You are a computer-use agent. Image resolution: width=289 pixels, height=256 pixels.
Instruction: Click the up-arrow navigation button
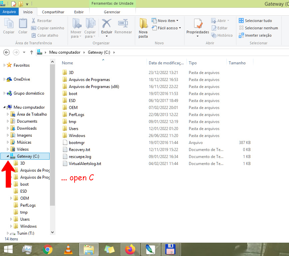[32, 52]
